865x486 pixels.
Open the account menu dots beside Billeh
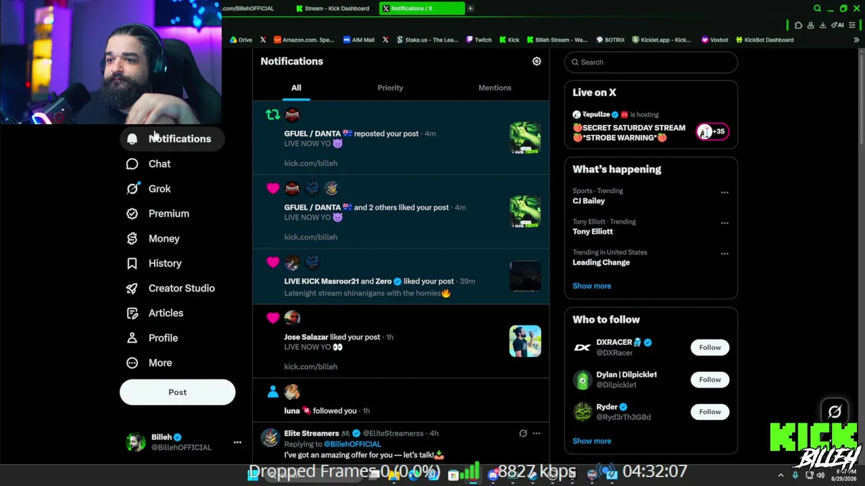pyautogui.click(x=237, y=442)
